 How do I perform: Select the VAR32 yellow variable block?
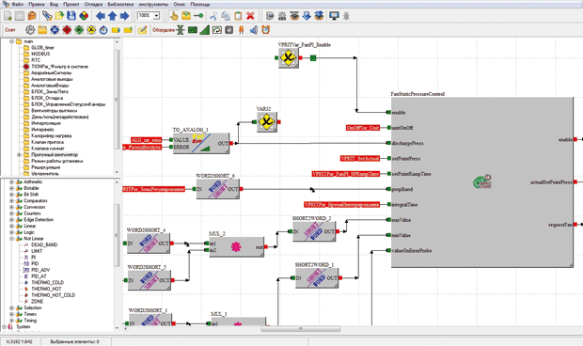pyautogui.click(x=267, y=122)
